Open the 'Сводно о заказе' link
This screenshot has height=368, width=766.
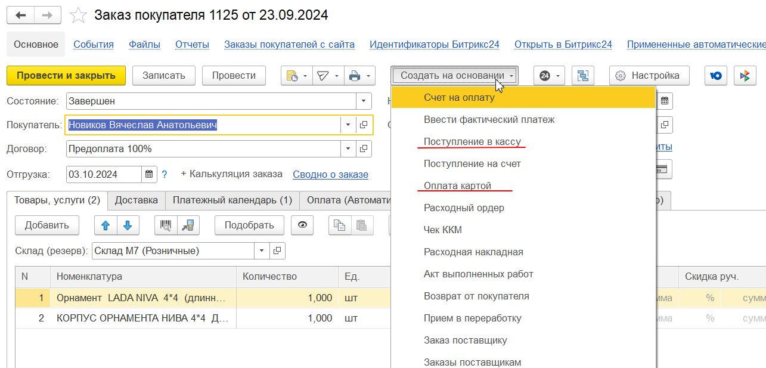click(x=330, y=174)
